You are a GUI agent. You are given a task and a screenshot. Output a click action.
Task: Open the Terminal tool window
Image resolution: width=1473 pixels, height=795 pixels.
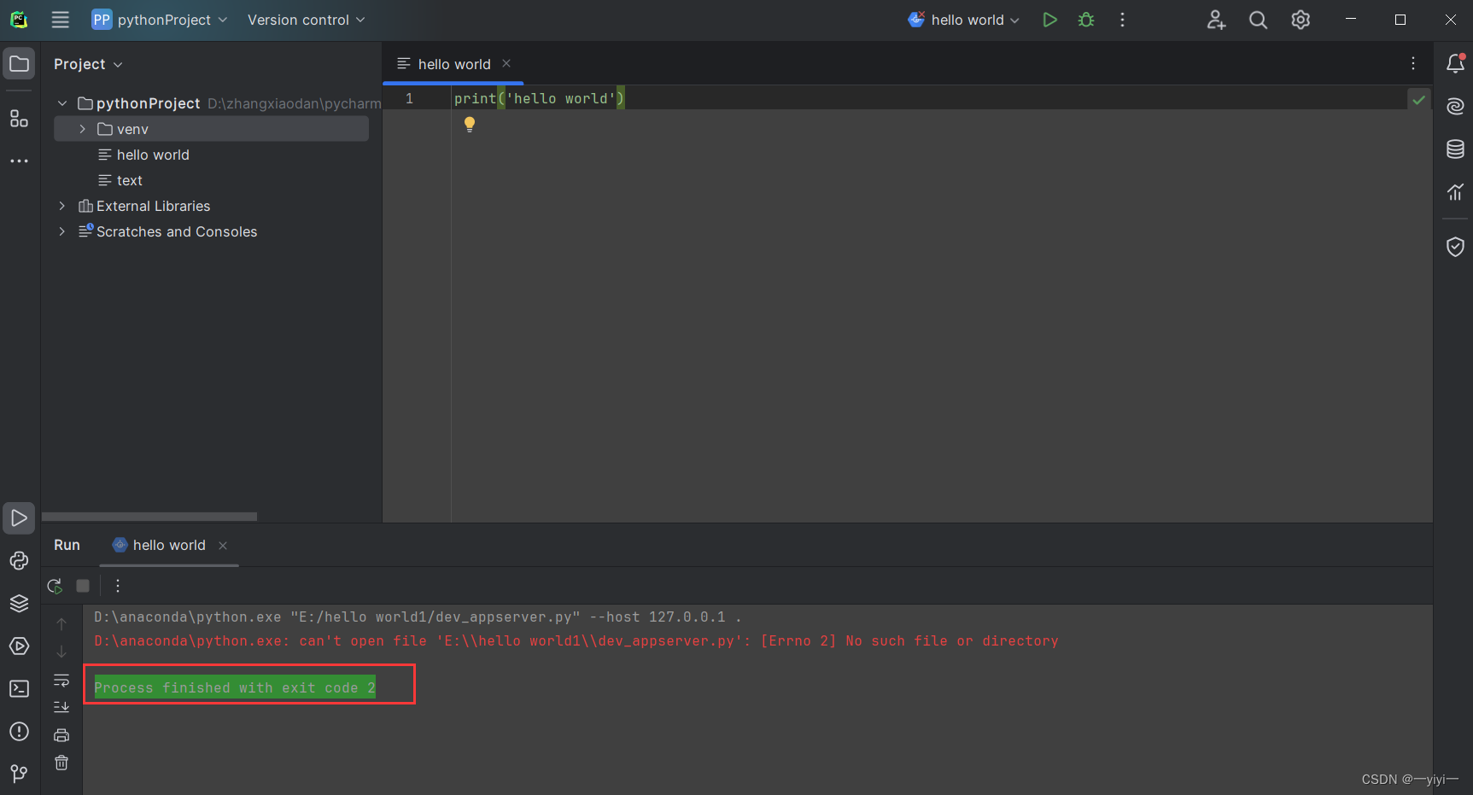pos(19,689)
